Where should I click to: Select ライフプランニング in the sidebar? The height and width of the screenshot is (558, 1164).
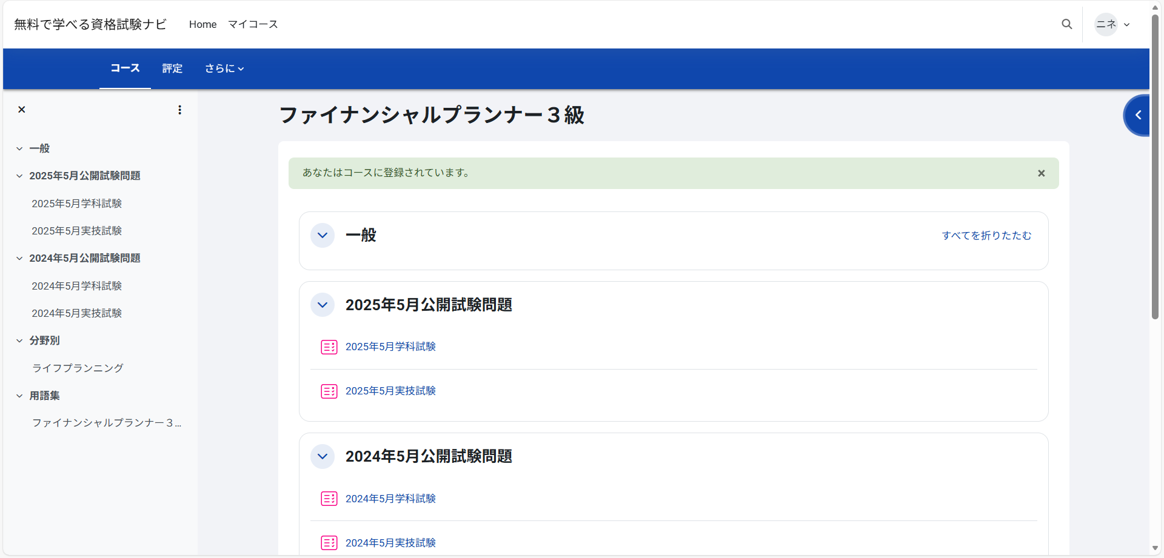pos(78,368)
